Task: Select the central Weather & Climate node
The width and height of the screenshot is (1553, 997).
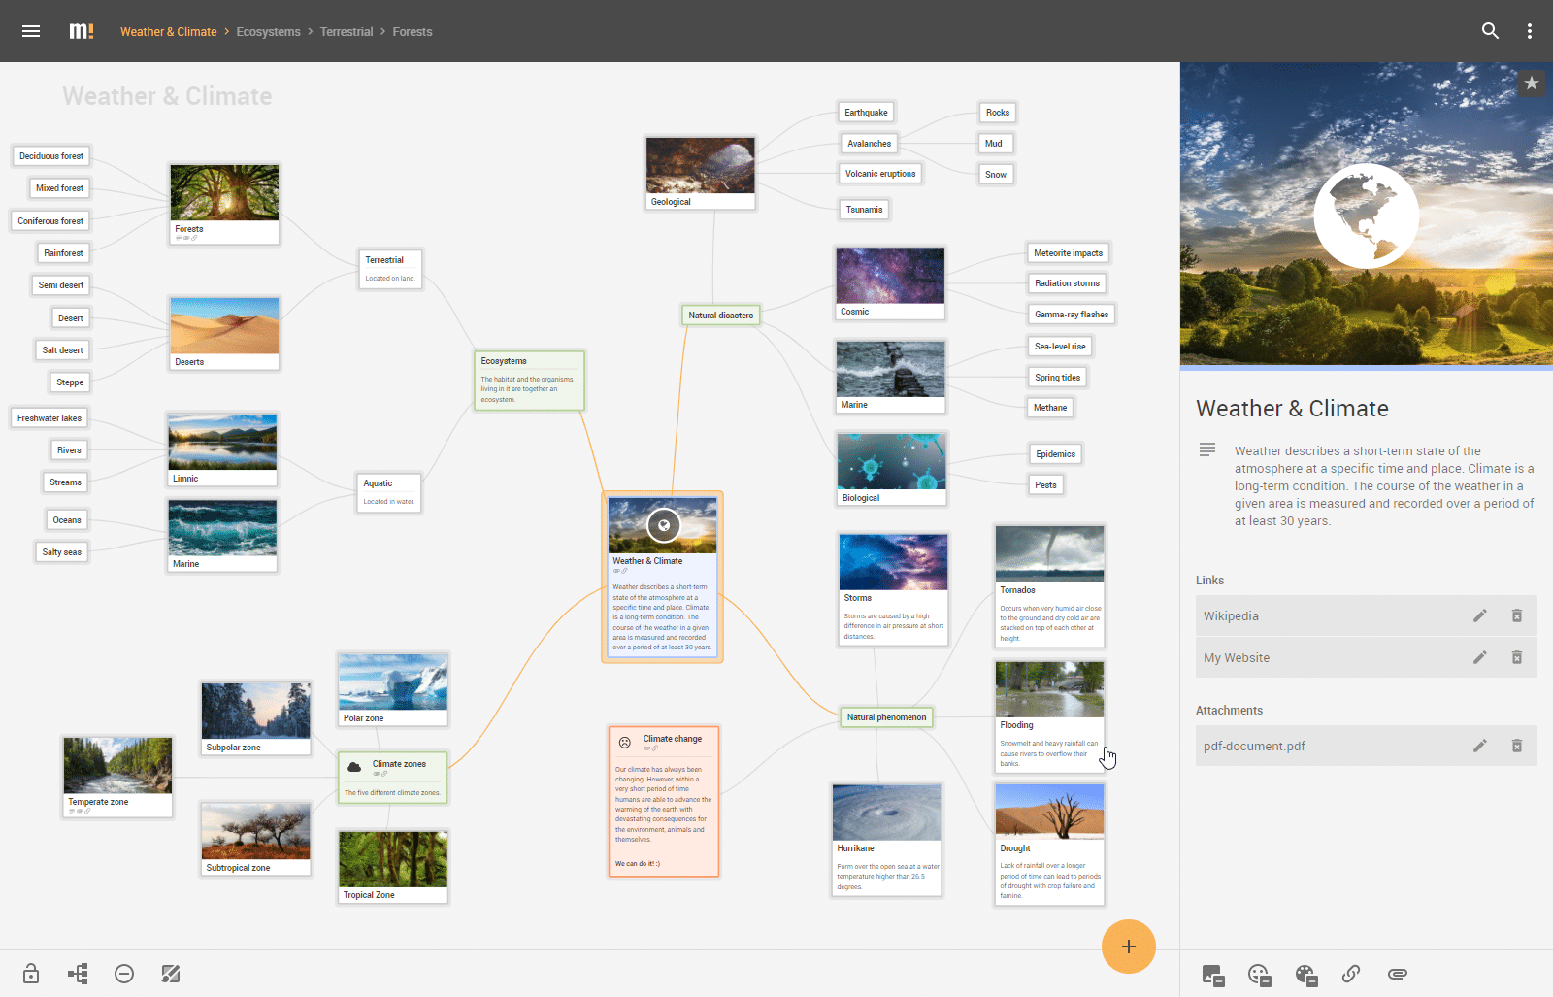Action: pos(662,578)
